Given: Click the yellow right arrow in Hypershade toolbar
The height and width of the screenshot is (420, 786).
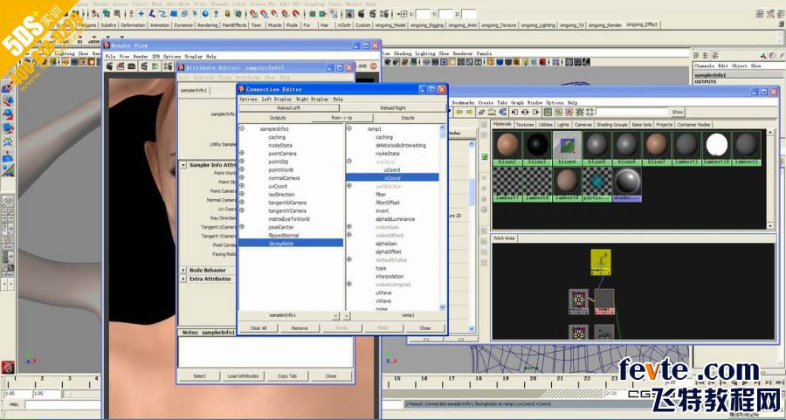Looking at the screenshot, I should coord(469,112).
